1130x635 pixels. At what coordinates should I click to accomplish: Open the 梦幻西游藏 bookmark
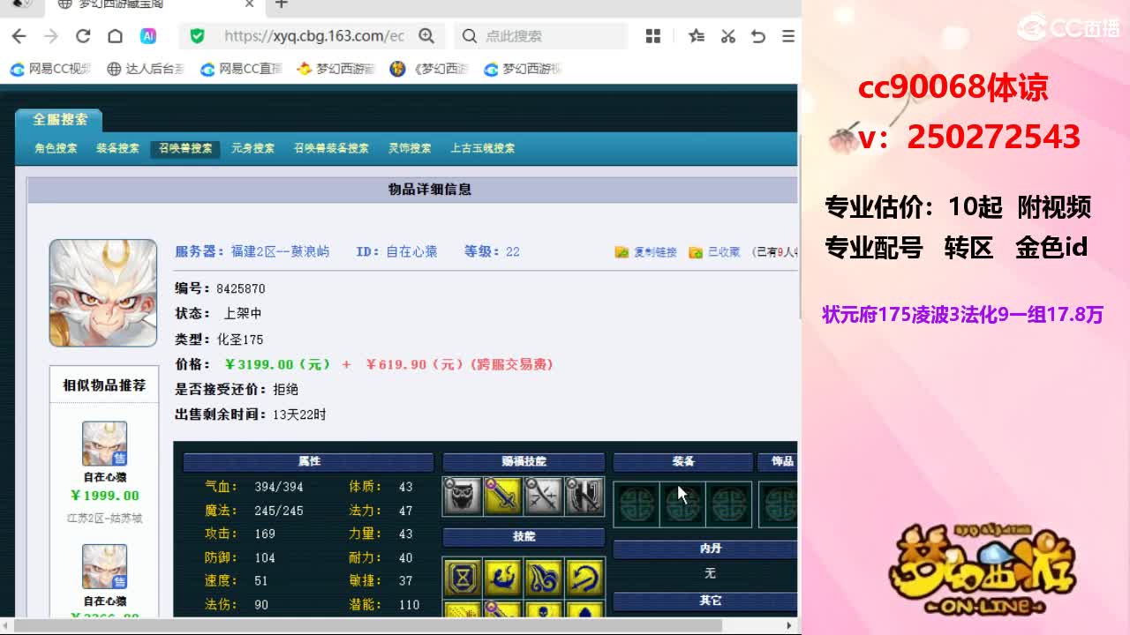(x=336, y=69)
